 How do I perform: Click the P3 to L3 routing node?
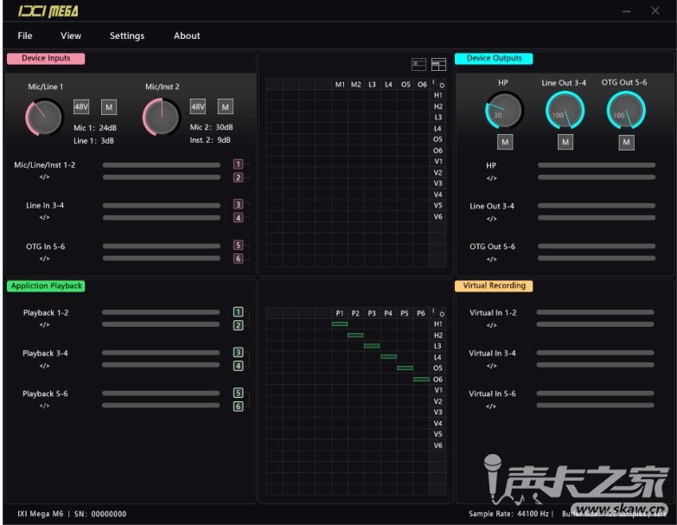372,346
